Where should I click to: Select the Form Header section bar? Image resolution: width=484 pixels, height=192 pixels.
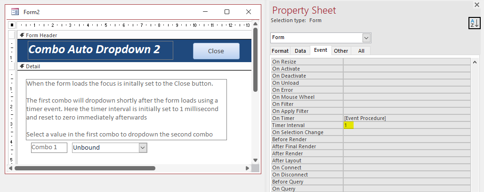click(135, 35)
